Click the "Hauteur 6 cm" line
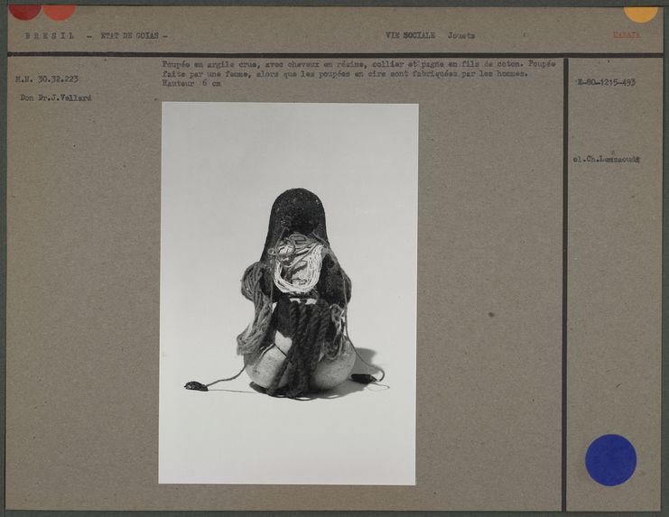Viewport: 669px width, 517px height. tap(190, 84)
